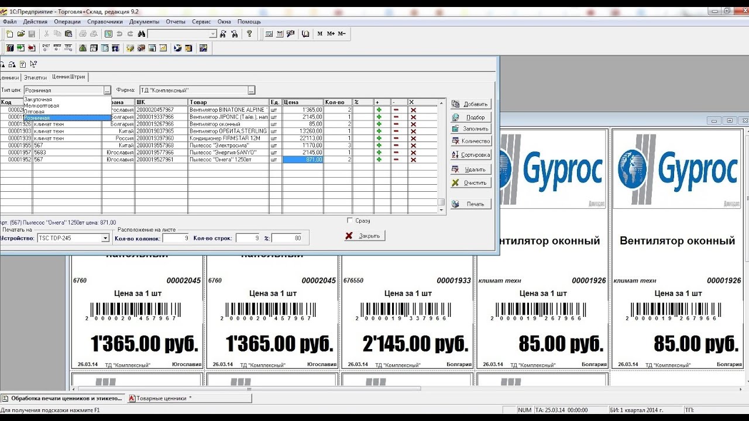The image size is (749, 421).
Task: Click the Закрыть button
Action: coord(365,236)
